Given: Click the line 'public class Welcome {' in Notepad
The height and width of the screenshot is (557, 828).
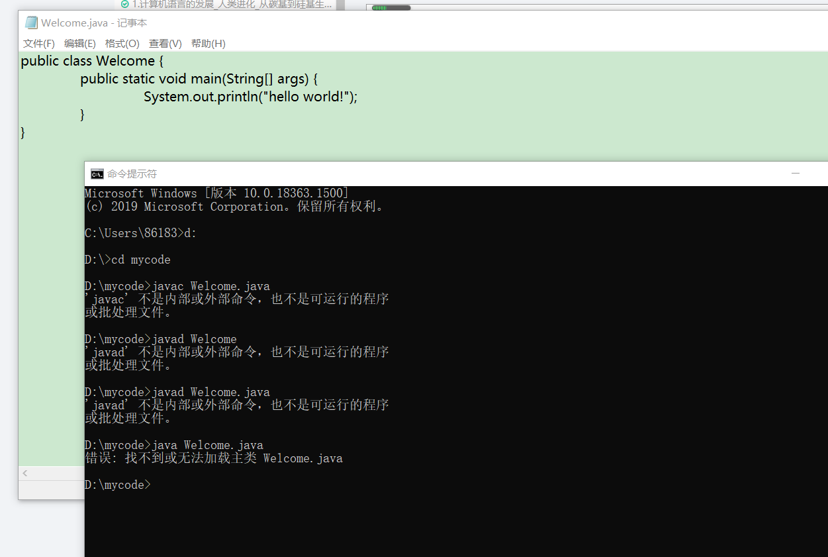Looking at the screenshot, I should tap(92, 61).
